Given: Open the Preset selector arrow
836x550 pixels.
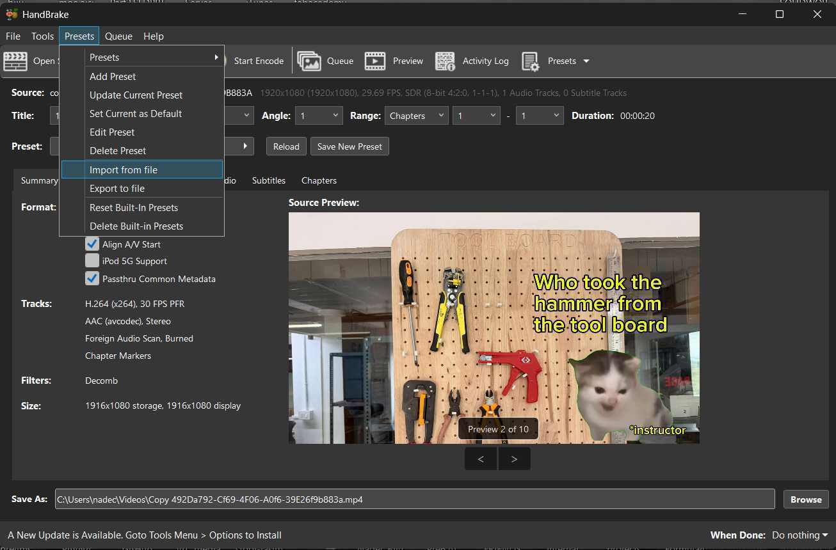Looking at the screenshot, I should tap(245, 146).
